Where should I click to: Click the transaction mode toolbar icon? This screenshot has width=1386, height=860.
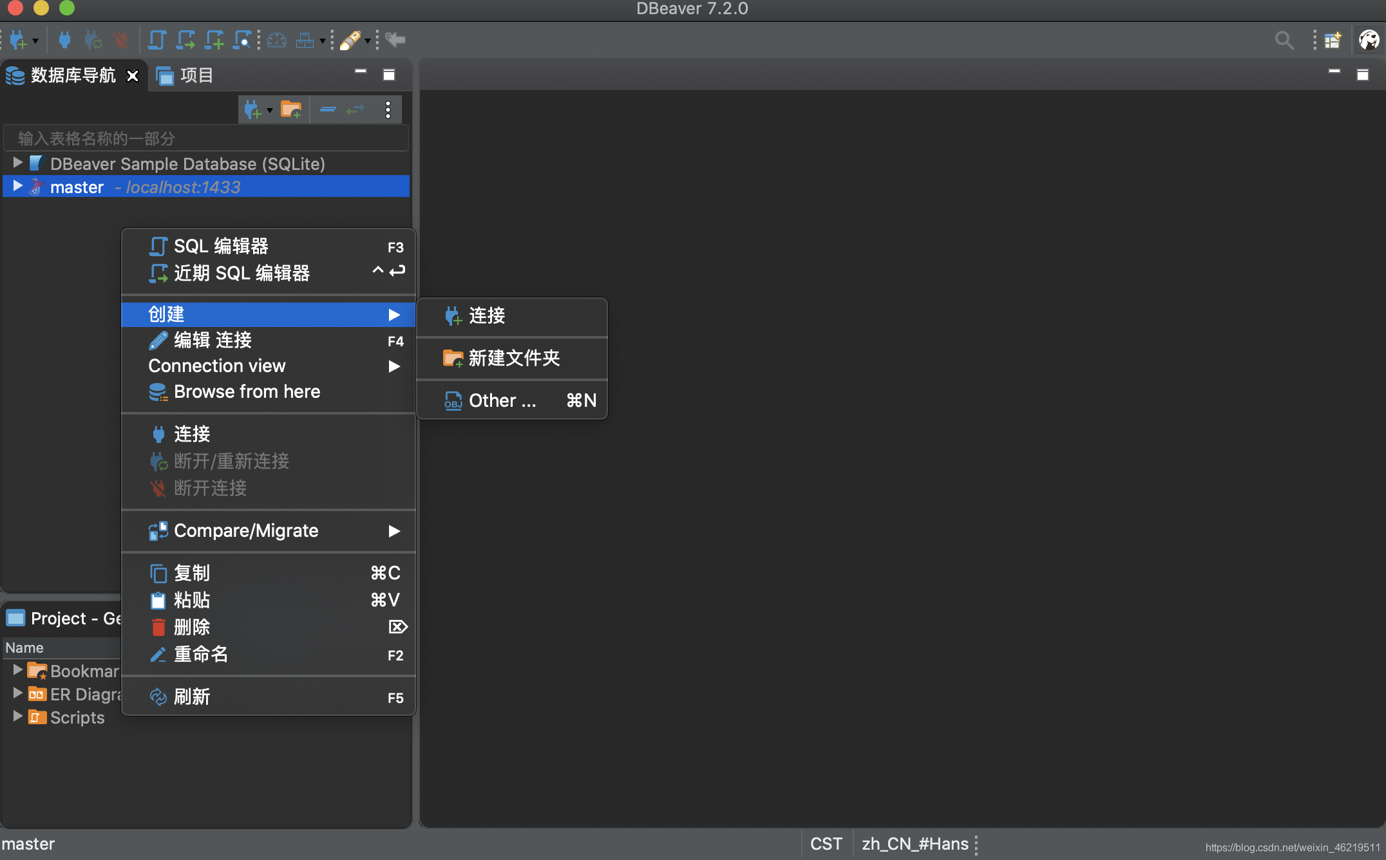(305, 40)
